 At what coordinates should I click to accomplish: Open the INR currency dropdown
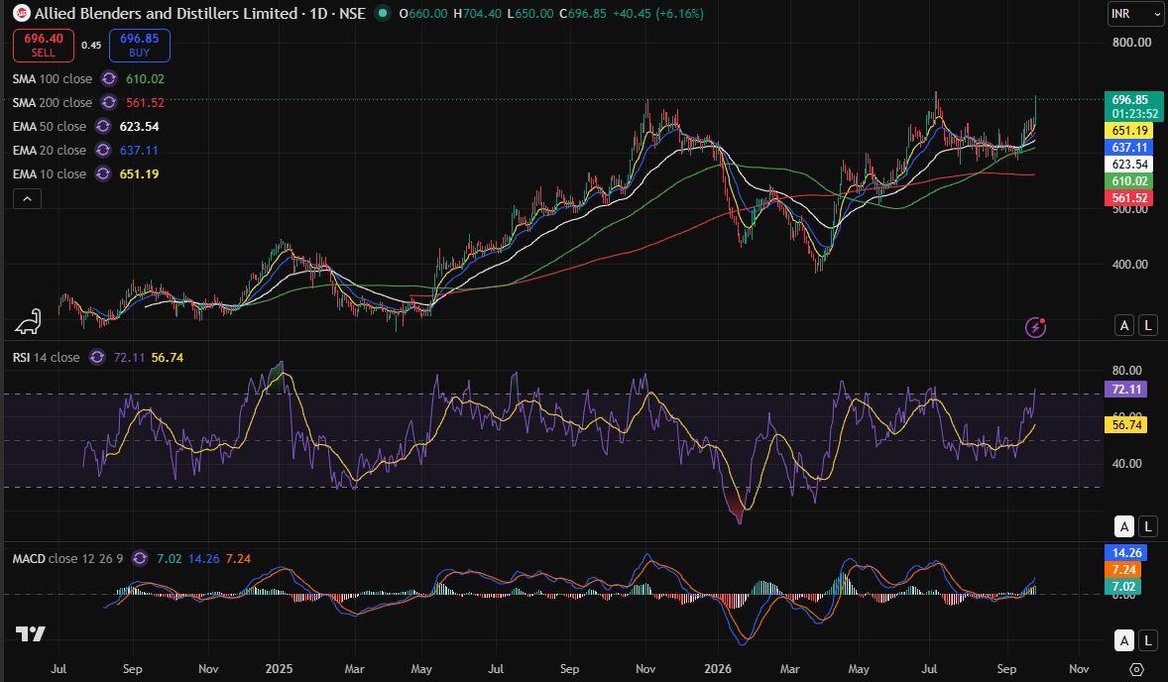[1135, 14]
